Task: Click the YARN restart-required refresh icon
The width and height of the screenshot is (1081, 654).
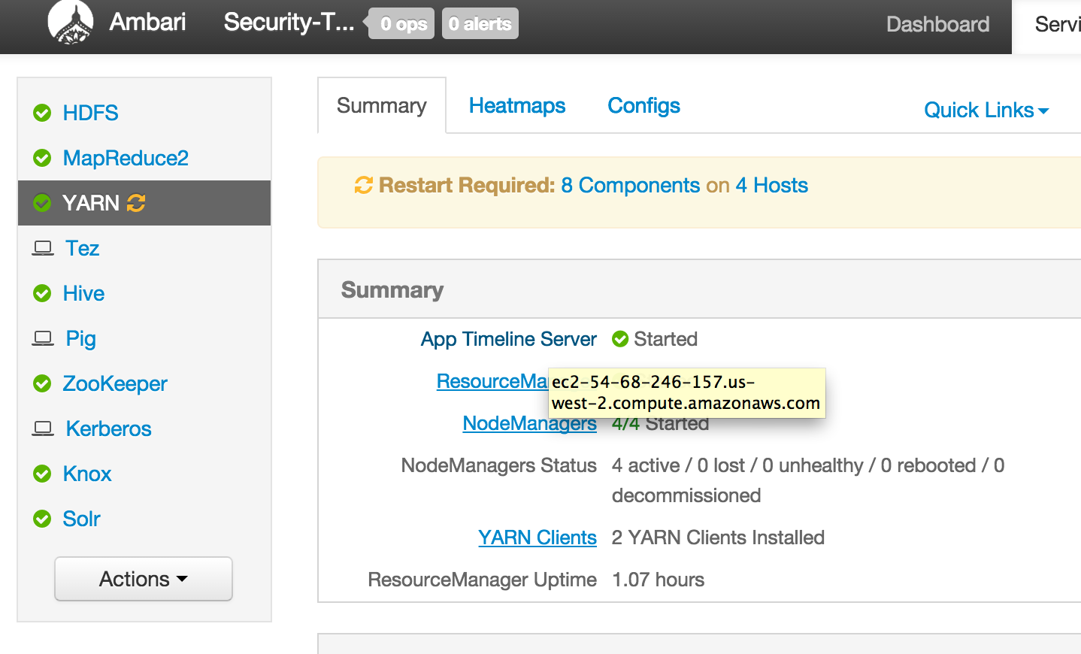Action: click(136, 203)
